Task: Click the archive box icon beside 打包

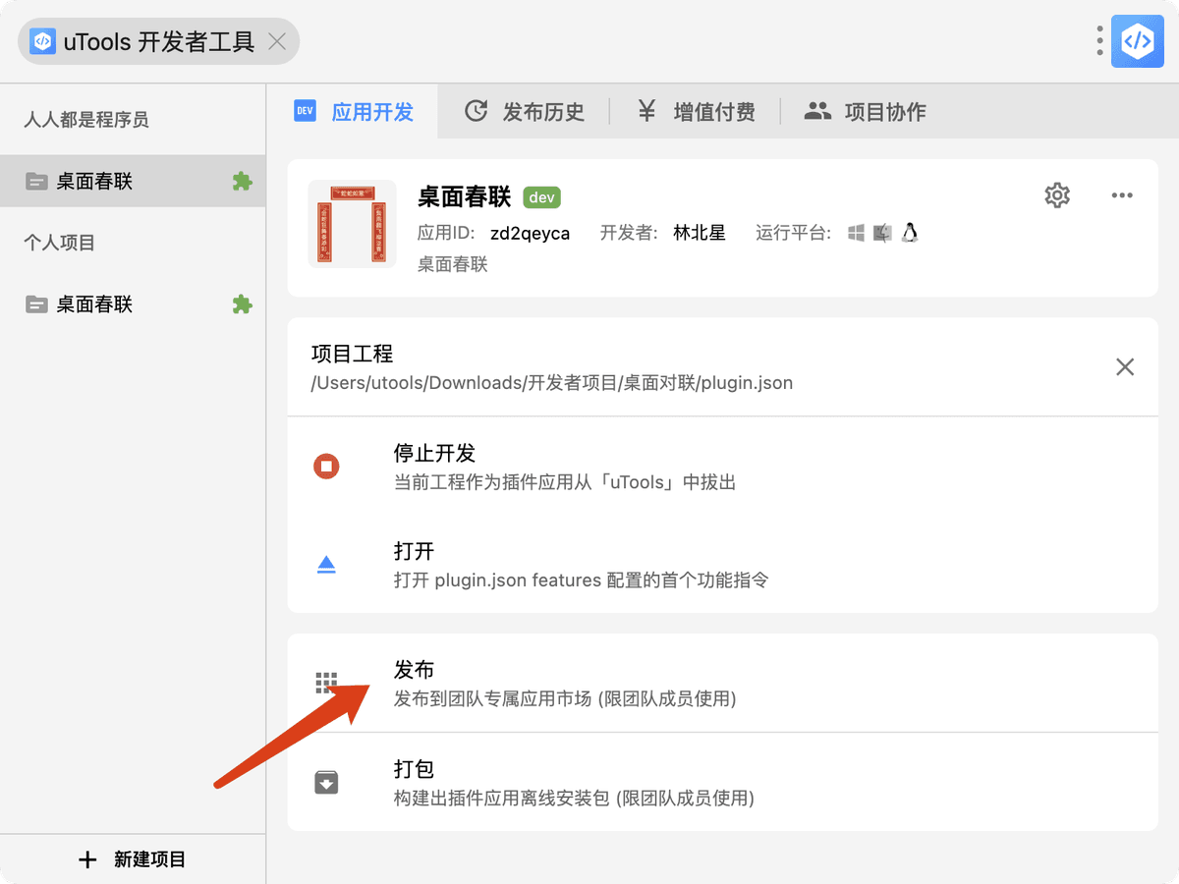Action: (x=326, y=782)
